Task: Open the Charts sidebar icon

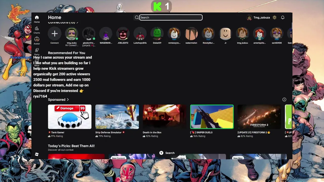Action: pos(37,28)
